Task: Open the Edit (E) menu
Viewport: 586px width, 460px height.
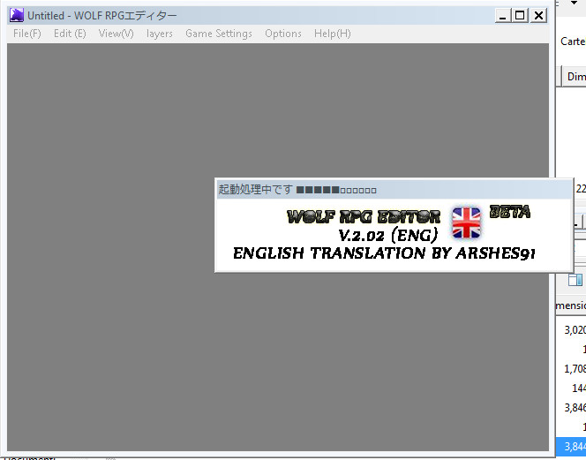Action: [x=70, y=34]
